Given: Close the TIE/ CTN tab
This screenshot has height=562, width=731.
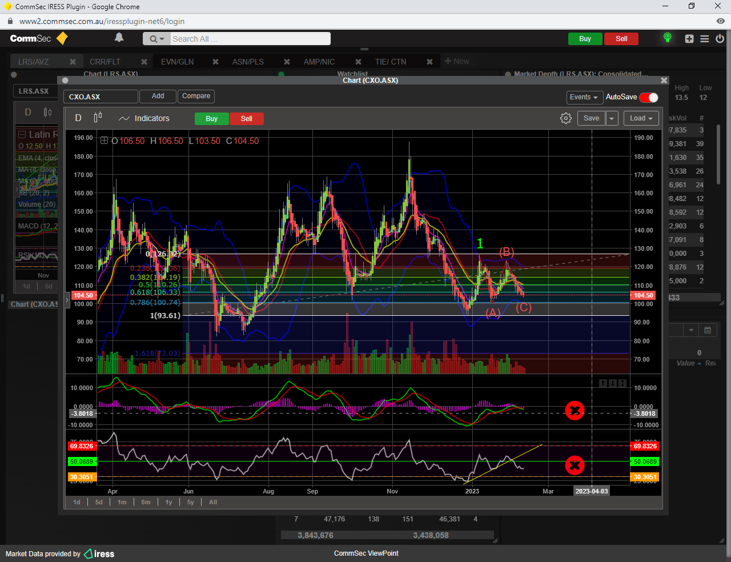Looking at the screenshot, I should (x=429, y=62).
